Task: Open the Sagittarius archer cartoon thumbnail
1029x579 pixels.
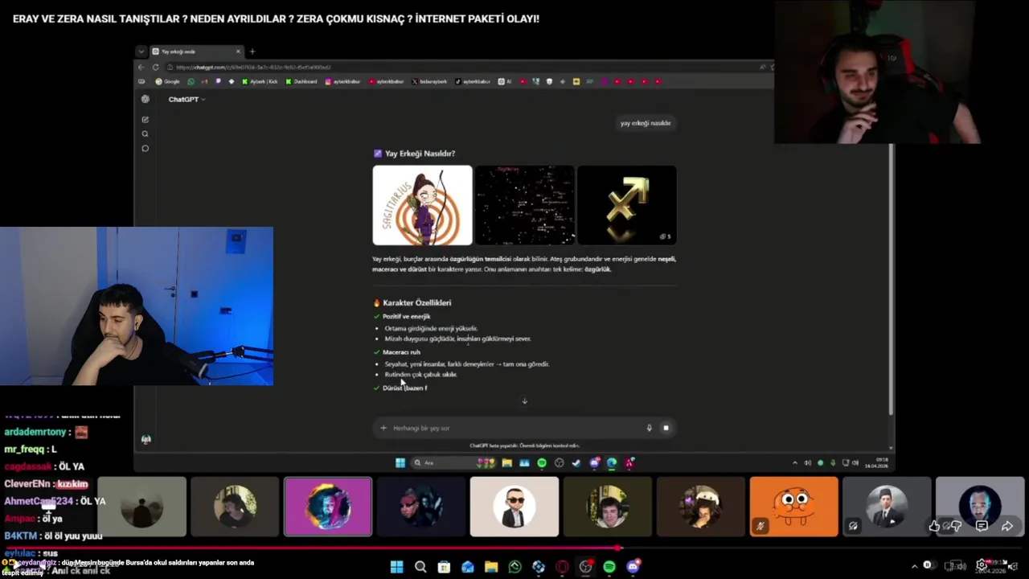Action: (x=422, y=205)
